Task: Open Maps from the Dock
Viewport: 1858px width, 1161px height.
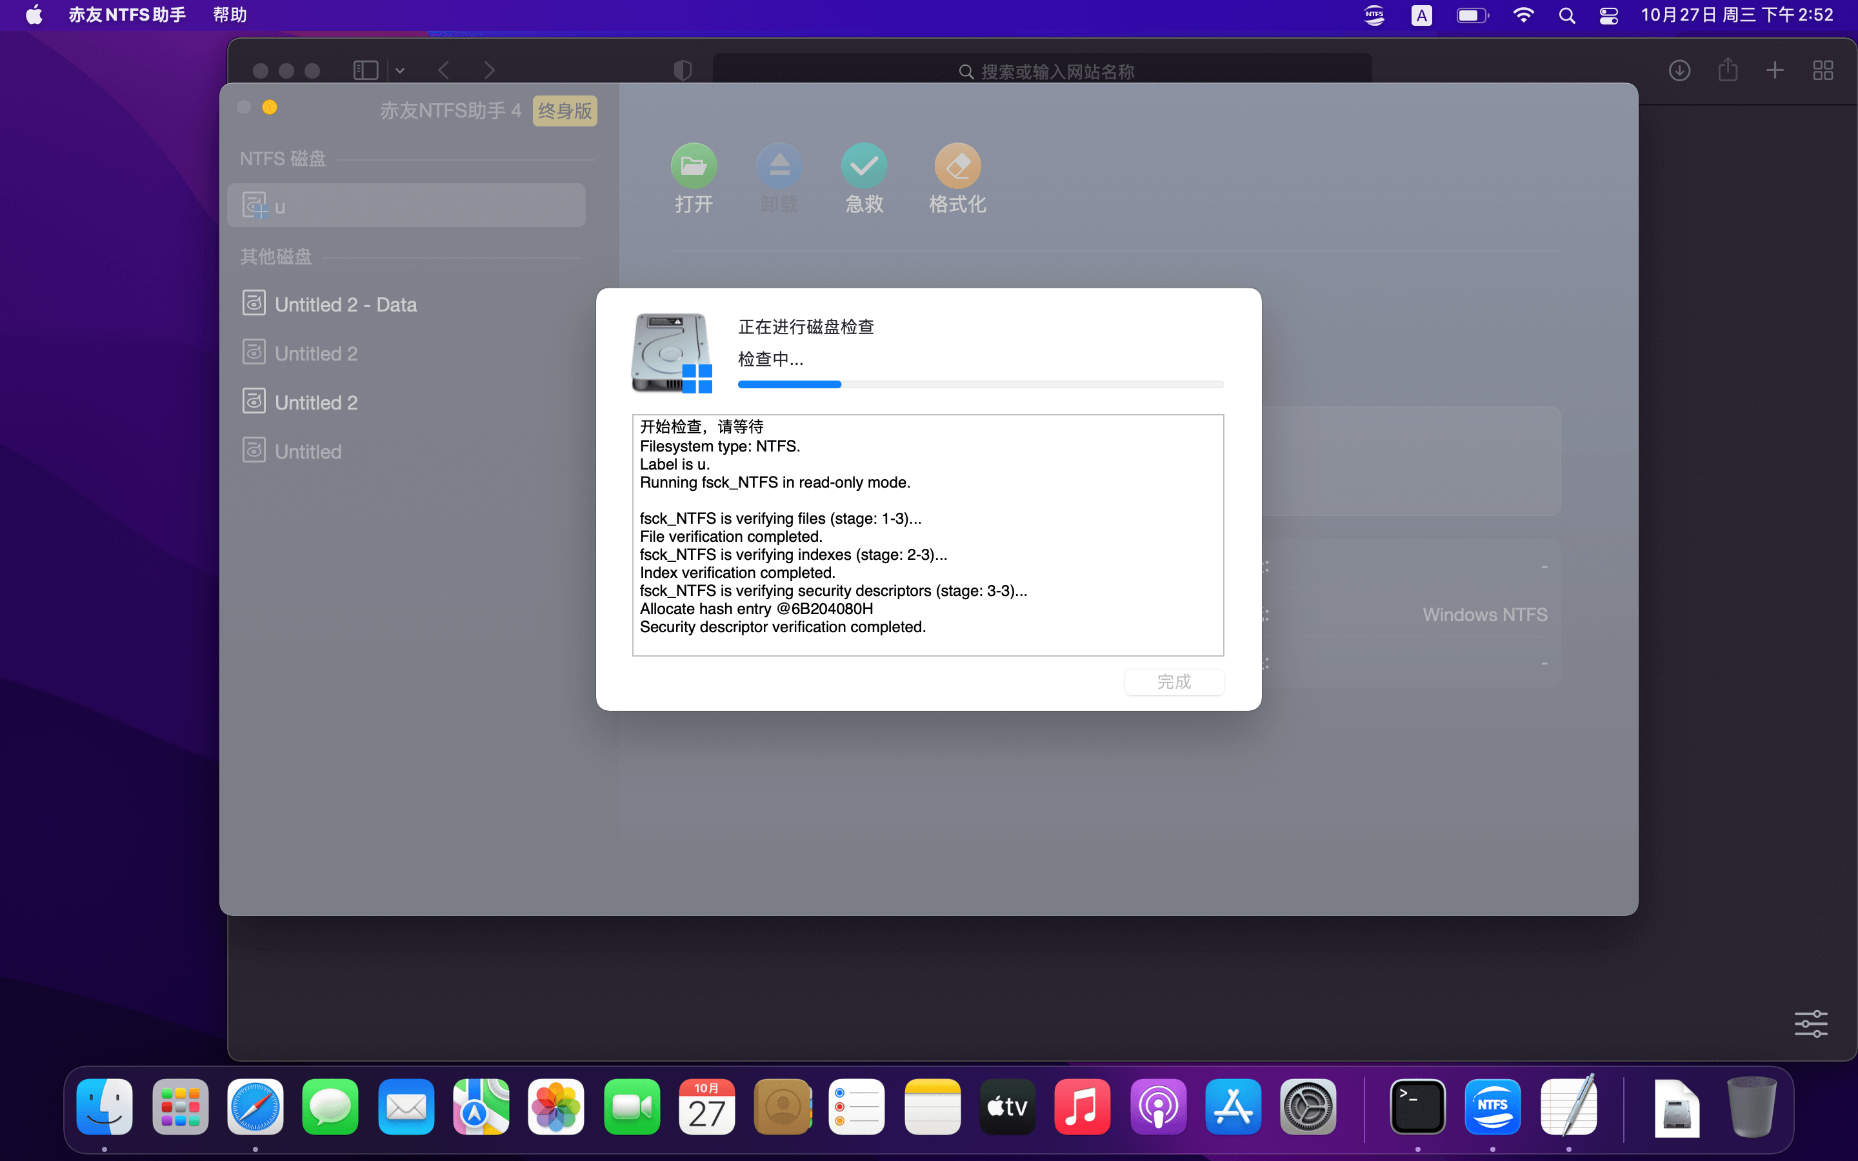Action: (481, 1106)
